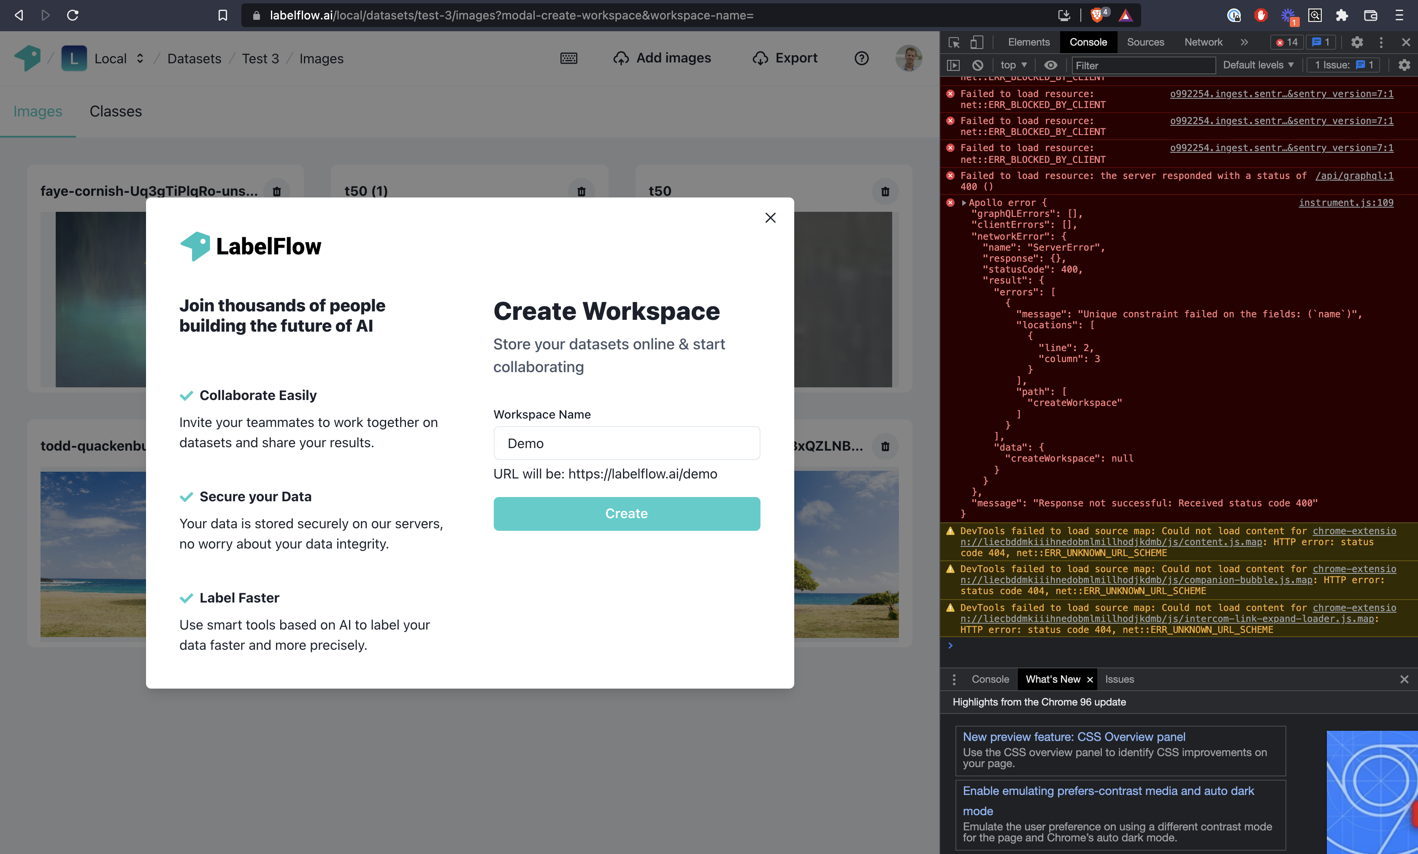Image resolution: width=1418 pixels, height=854 pixels.
Task: Toggle device emulation mode in DevTools
Action: point(977,42)
